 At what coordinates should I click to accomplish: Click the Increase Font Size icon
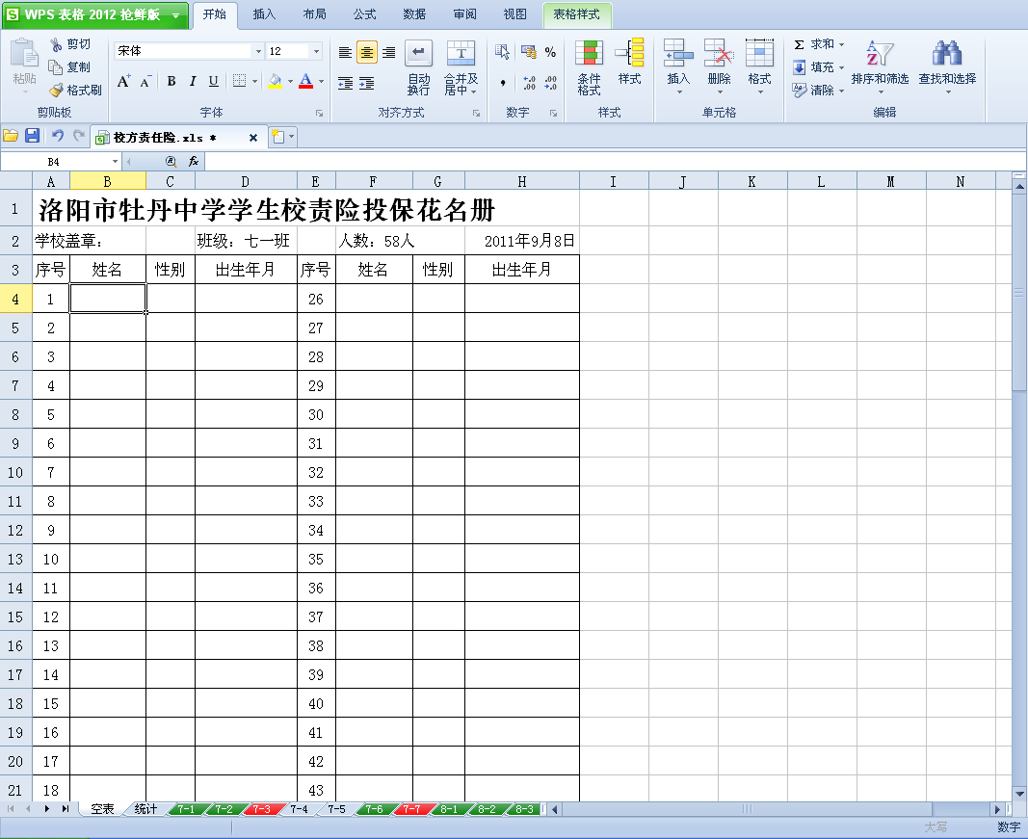point(124,82)
